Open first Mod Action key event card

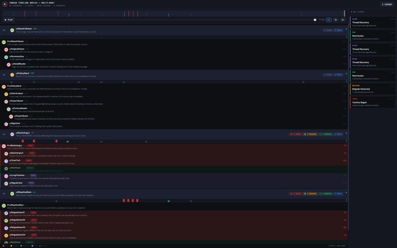pos(372,36)
